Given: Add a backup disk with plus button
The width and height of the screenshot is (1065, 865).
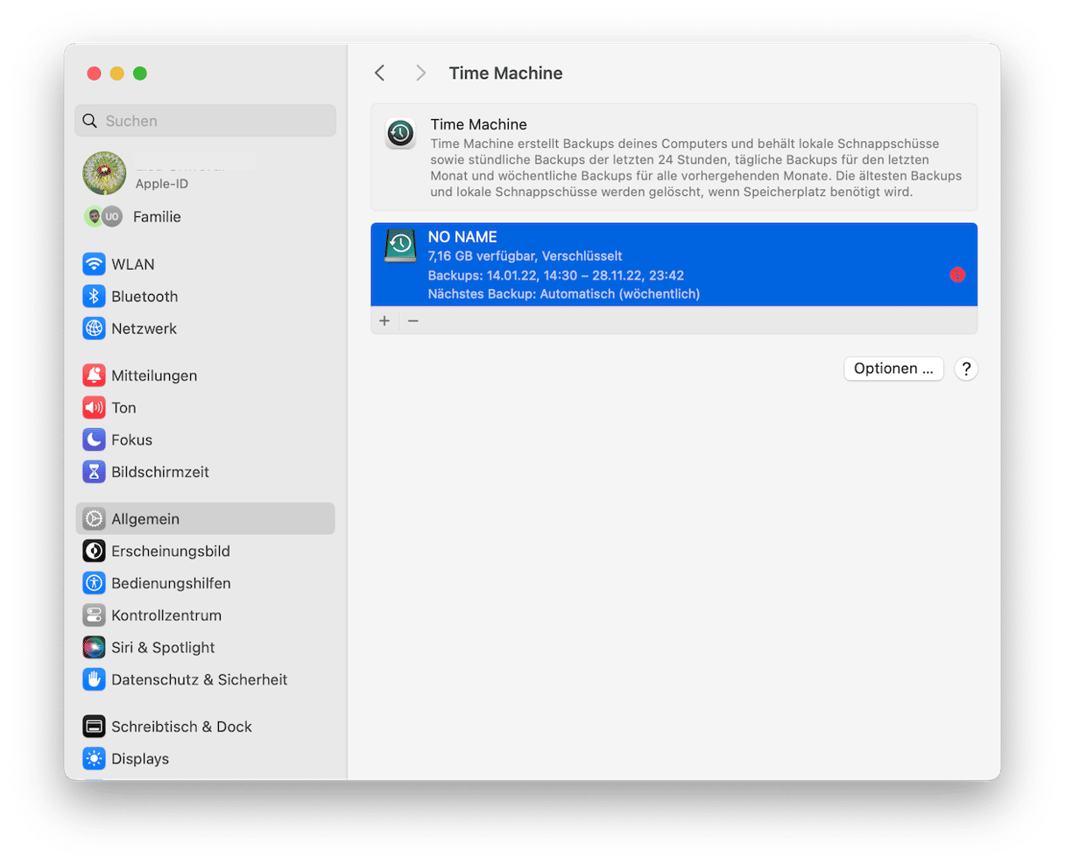Looking at the screenshot, I should [384, 320].
